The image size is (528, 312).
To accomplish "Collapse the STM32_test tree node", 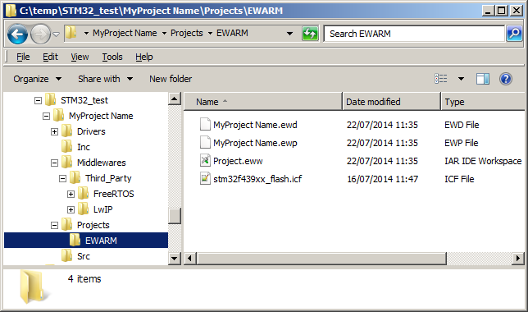I will tap(38, 100).
